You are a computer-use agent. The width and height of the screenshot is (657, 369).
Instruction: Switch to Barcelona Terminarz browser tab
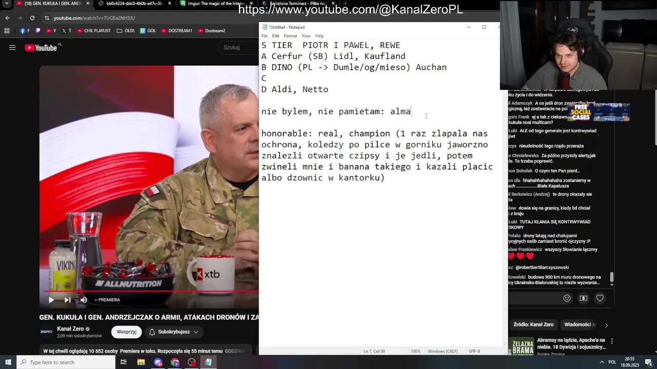298,4
